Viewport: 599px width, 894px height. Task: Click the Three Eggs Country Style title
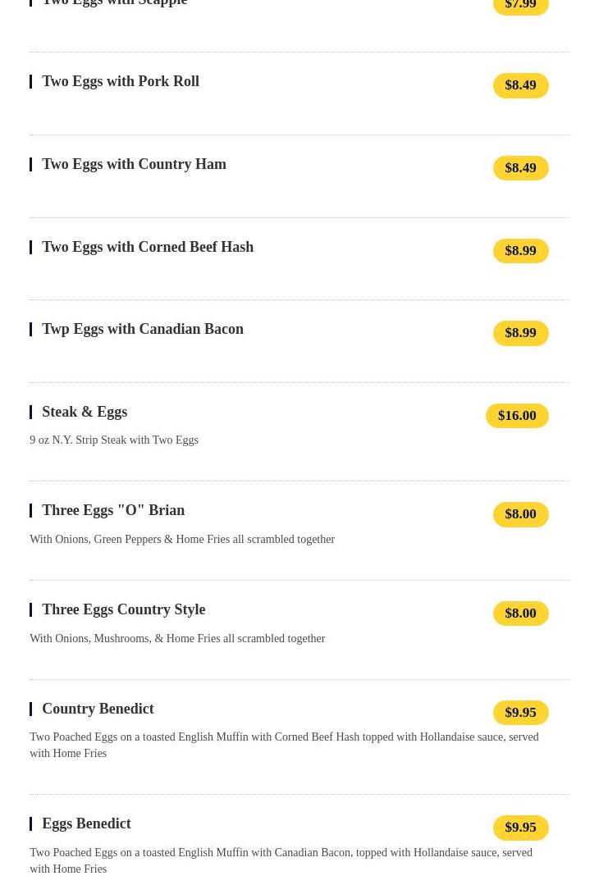(123, 610)
